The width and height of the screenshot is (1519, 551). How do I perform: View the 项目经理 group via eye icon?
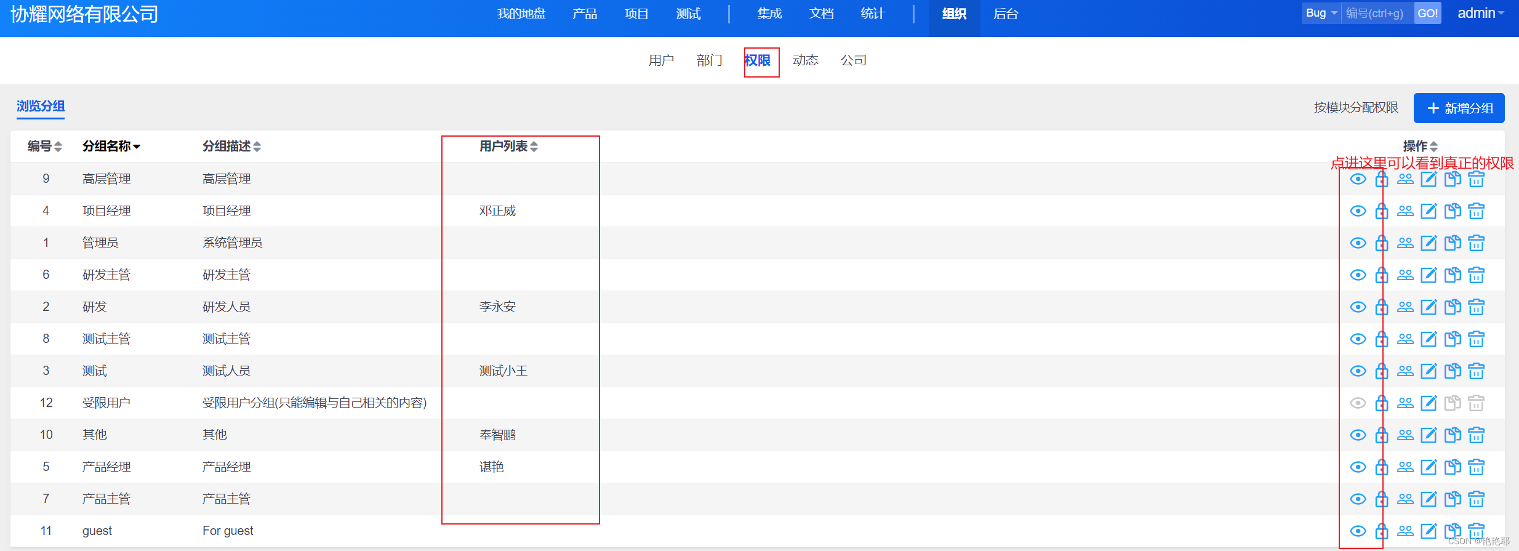[x=1358, y=211]
